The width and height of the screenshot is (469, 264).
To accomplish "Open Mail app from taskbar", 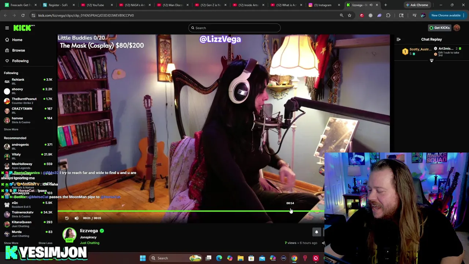I will pos(262,258).
